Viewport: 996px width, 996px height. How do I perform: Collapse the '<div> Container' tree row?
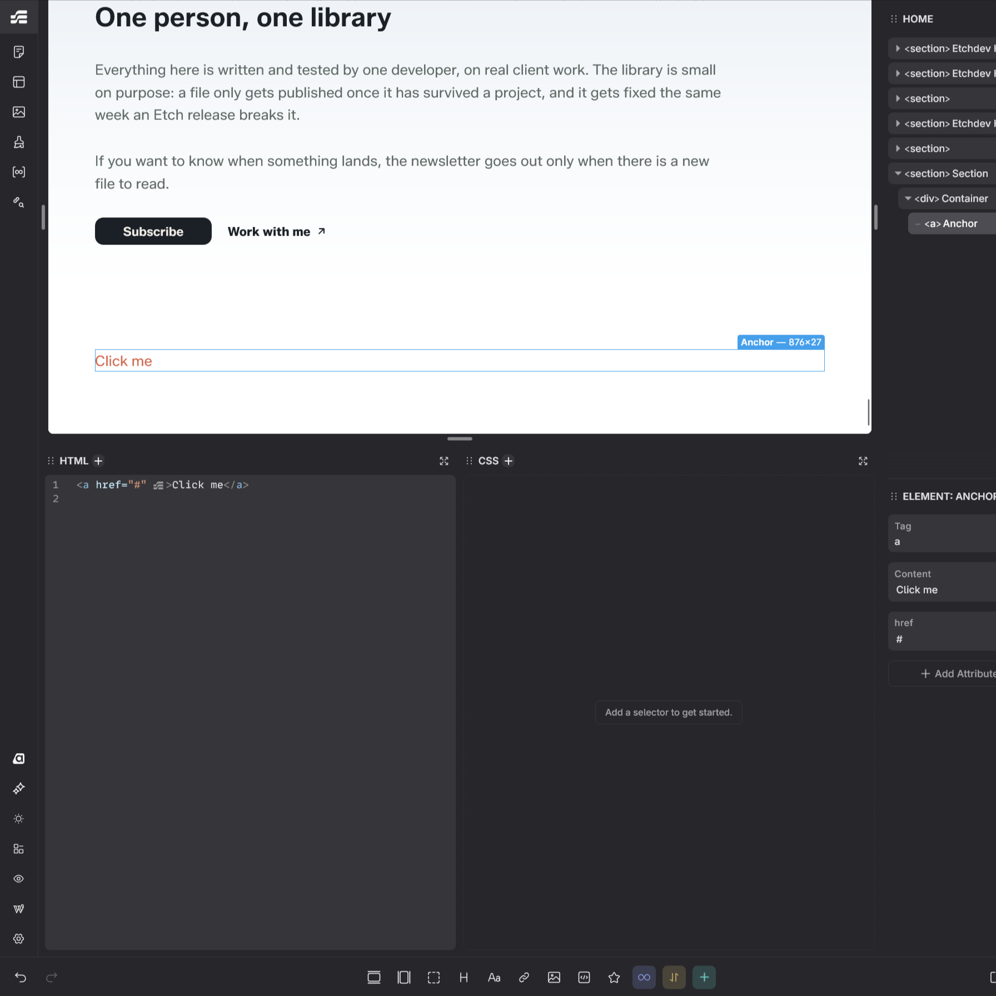pos(908,198)
